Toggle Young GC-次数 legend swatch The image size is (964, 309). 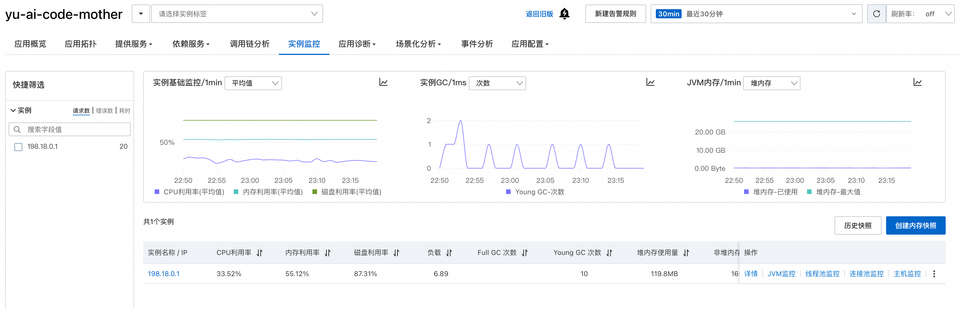(508, 192)
